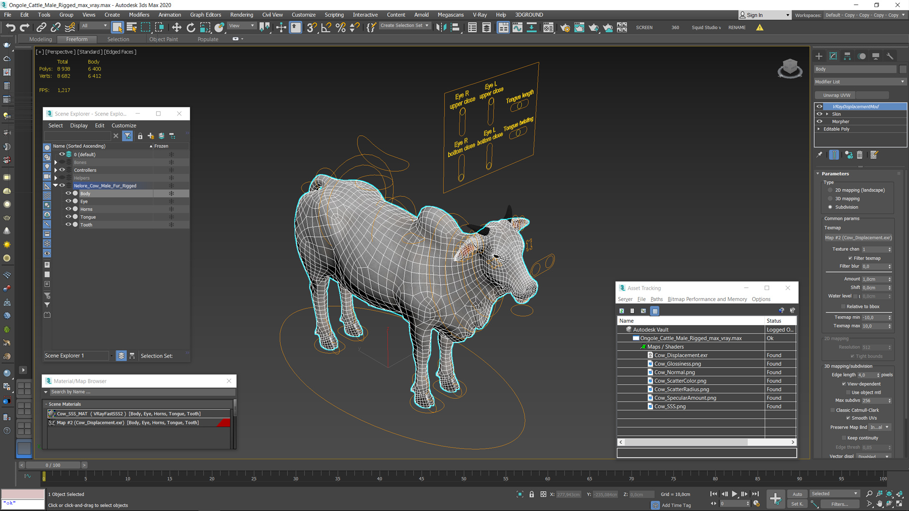Open the Rendered Frame Window icon
The image size is (909, 511).
[579, 27]
